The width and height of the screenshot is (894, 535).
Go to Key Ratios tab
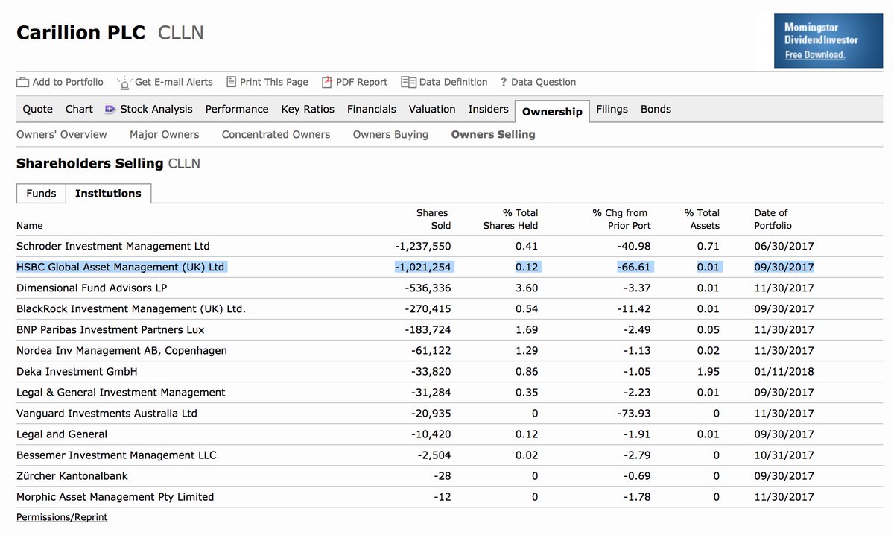[x=308, y=109]
